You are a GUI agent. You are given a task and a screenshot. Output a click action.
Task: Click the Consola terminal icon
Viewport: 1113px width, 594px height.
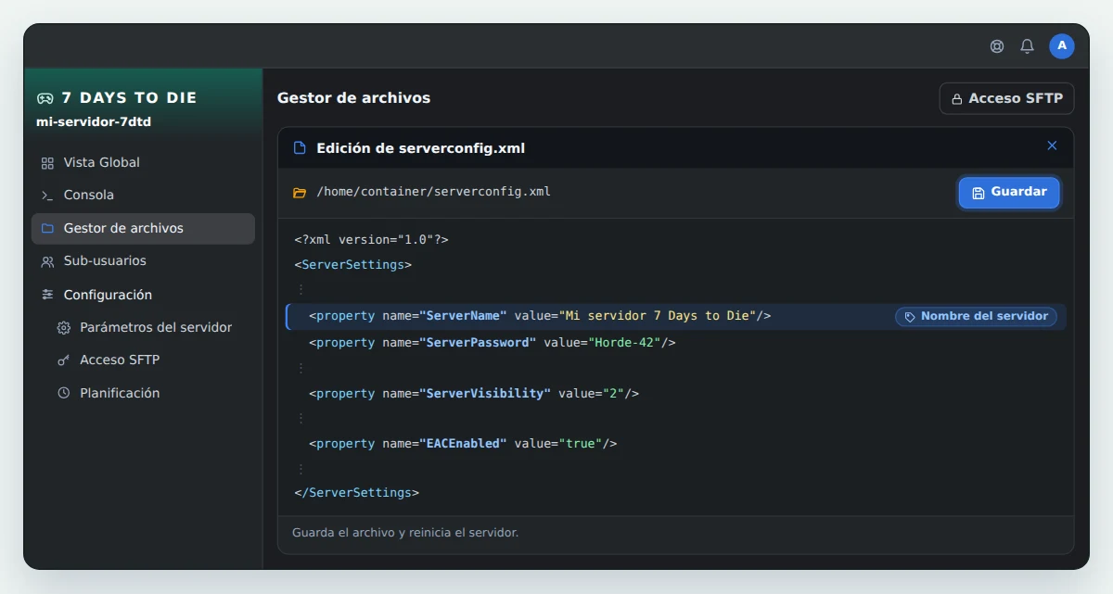tap(47, 196)
